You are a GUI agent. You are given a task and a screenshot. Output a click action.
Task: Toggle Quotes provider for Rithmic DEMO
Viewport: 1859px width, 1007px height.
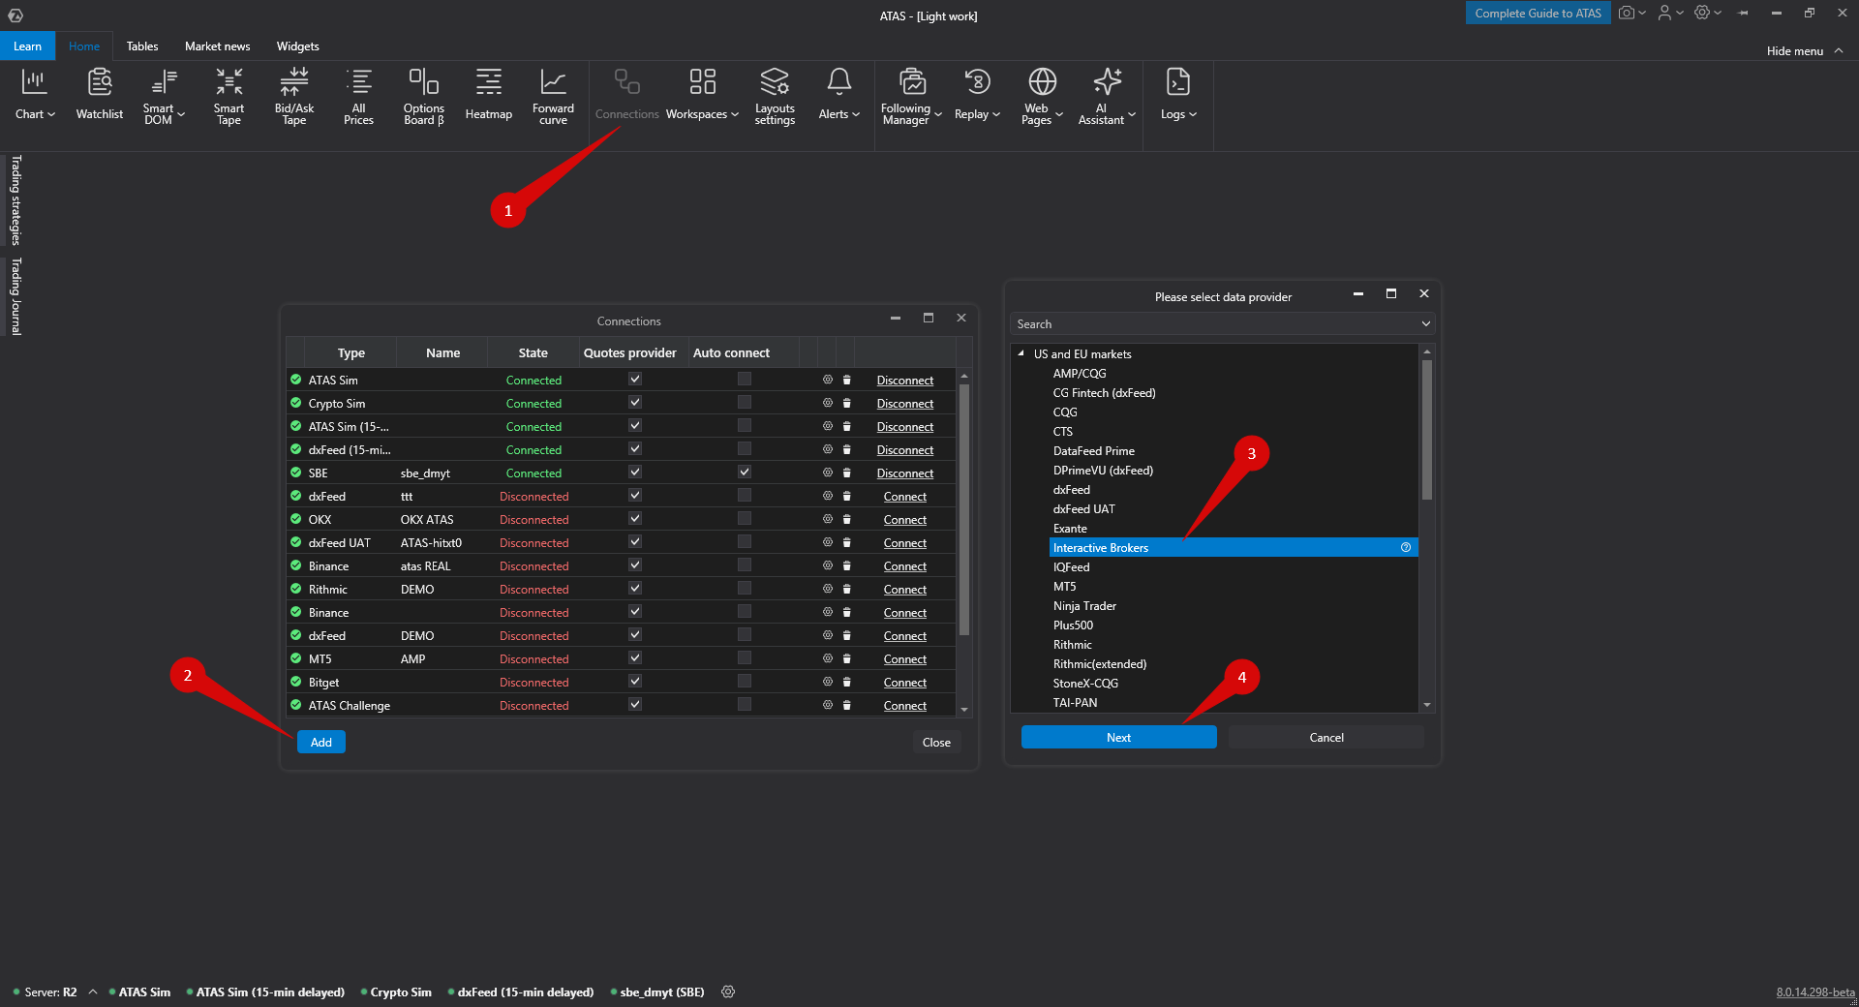tap(635, 588)
